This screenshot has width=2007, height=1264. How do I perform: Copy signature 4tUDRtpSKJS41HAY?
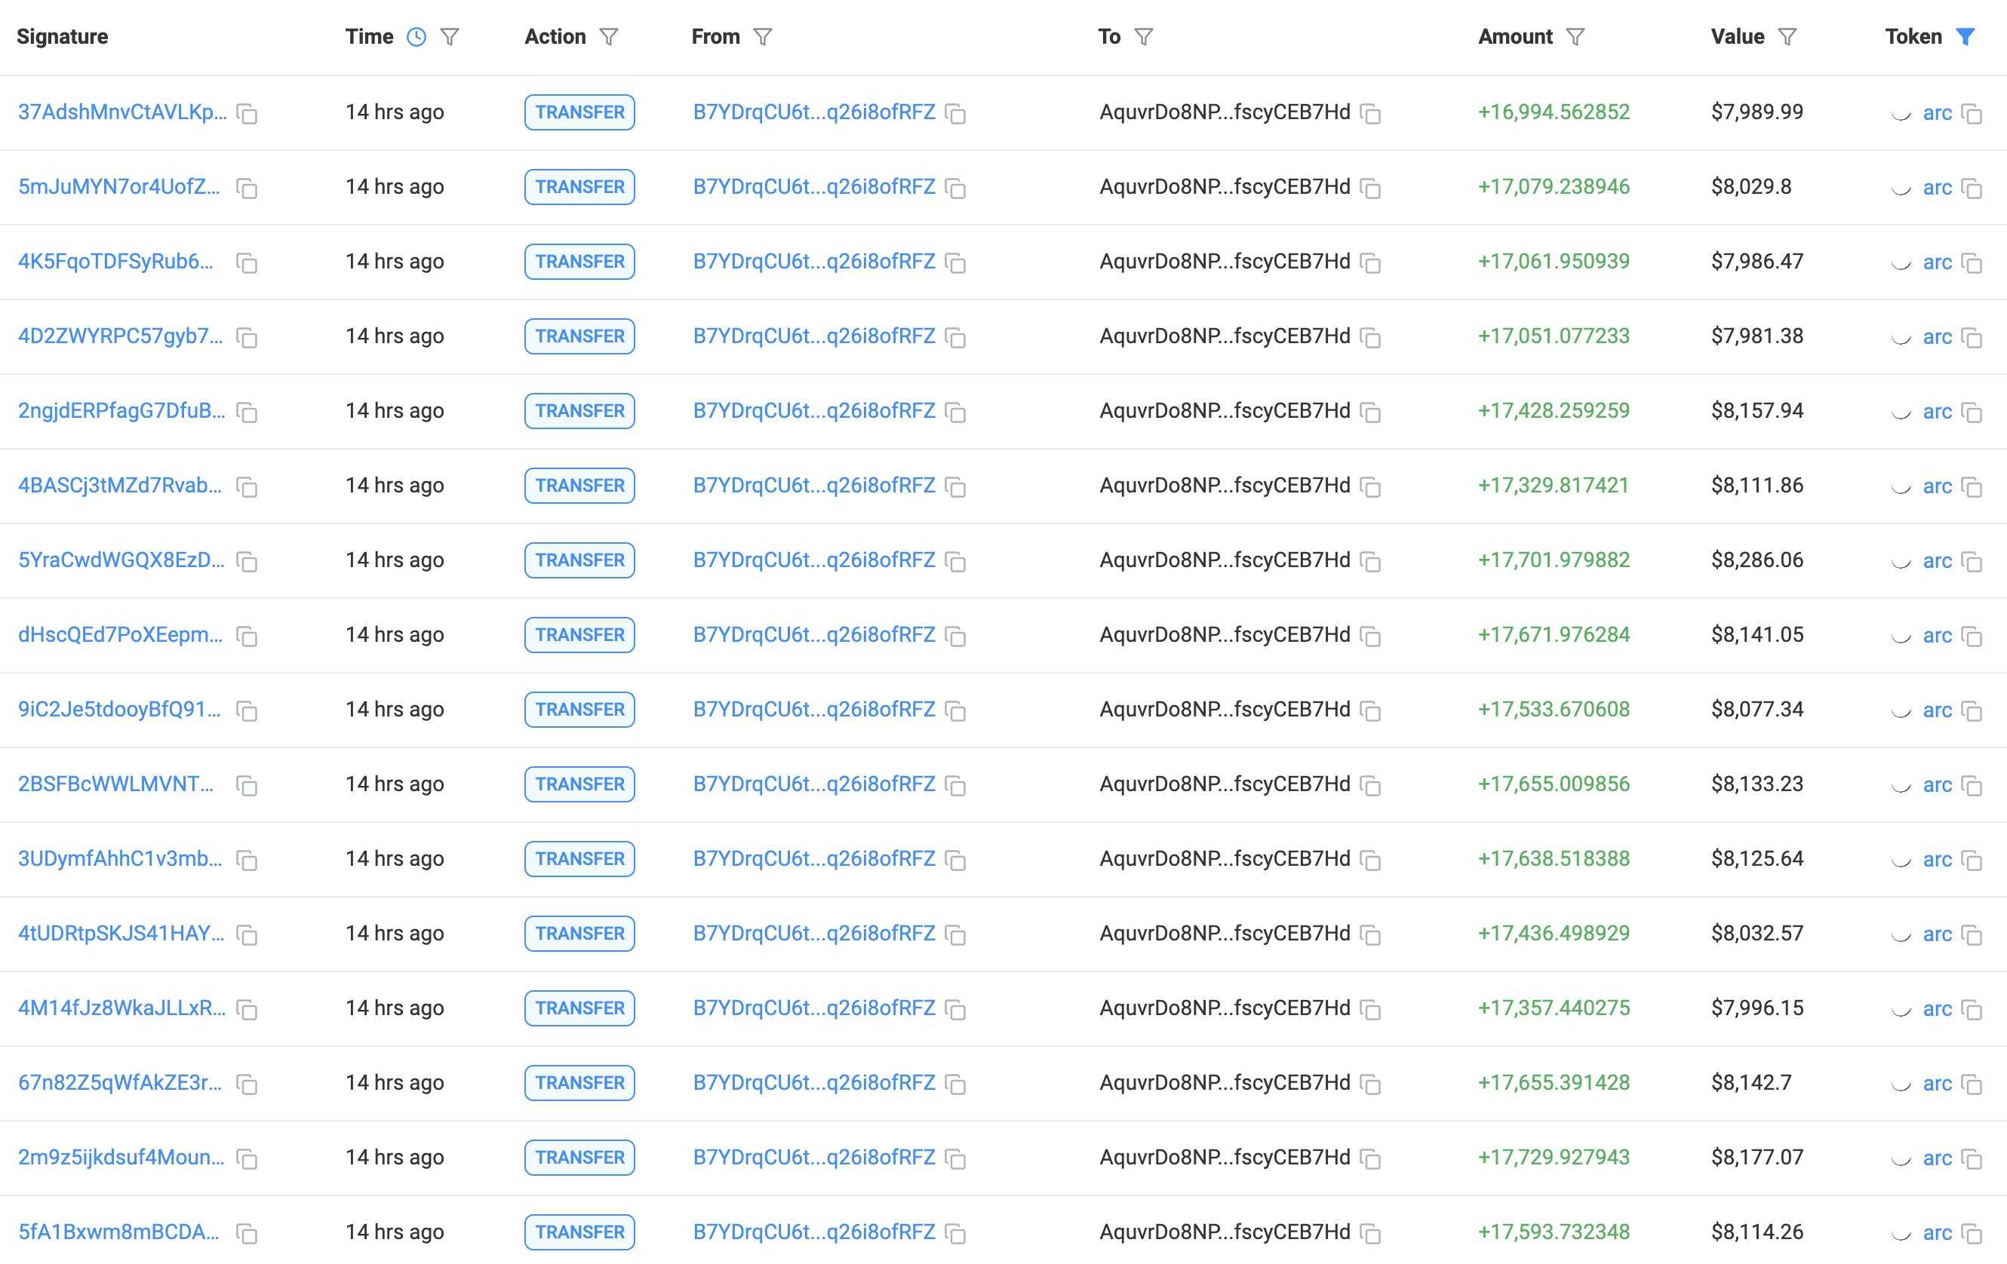247,935
